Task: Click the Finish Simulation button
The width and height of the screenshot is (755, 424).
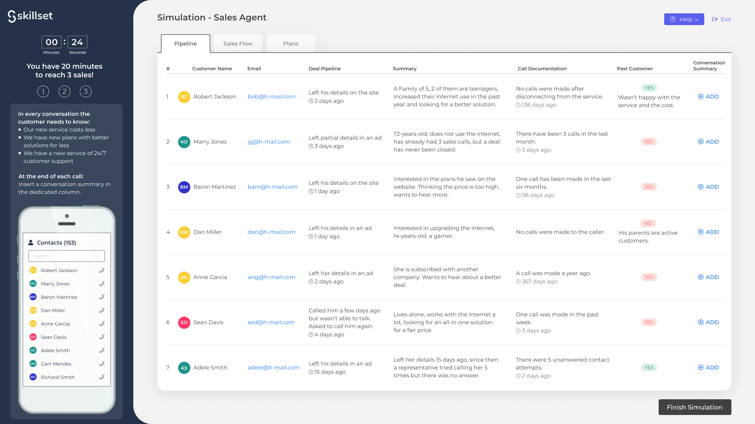Action: (x=694, y=407)
